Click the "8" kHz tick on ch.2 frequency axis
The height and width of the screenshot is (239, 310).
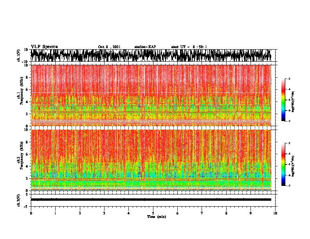(x=27, y=142)
